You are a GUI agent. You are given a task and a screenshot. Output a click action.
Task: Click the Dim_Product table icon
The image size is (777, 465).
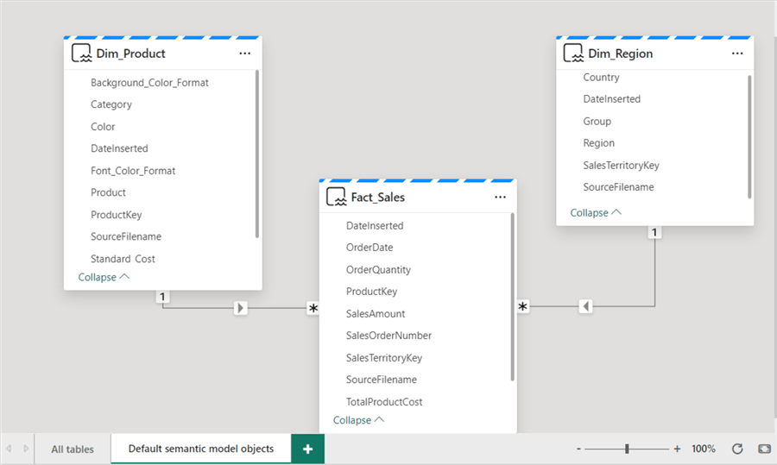pyautogui.click(x=82, y=53)
